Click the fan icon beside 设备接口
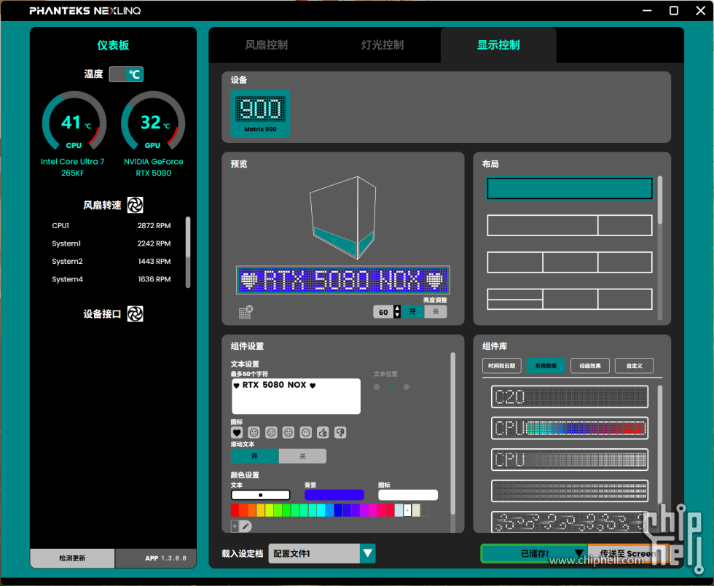 pos(135,314)
